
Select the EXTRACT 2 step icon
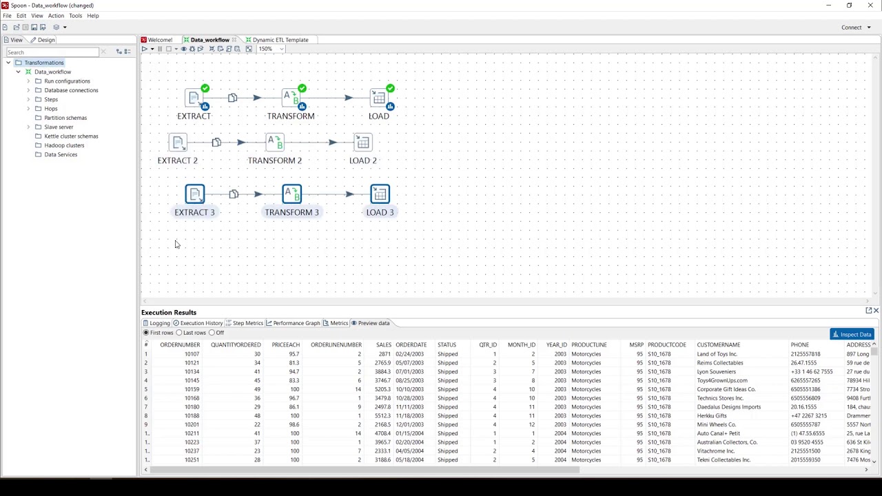click(x=178, y=143)
